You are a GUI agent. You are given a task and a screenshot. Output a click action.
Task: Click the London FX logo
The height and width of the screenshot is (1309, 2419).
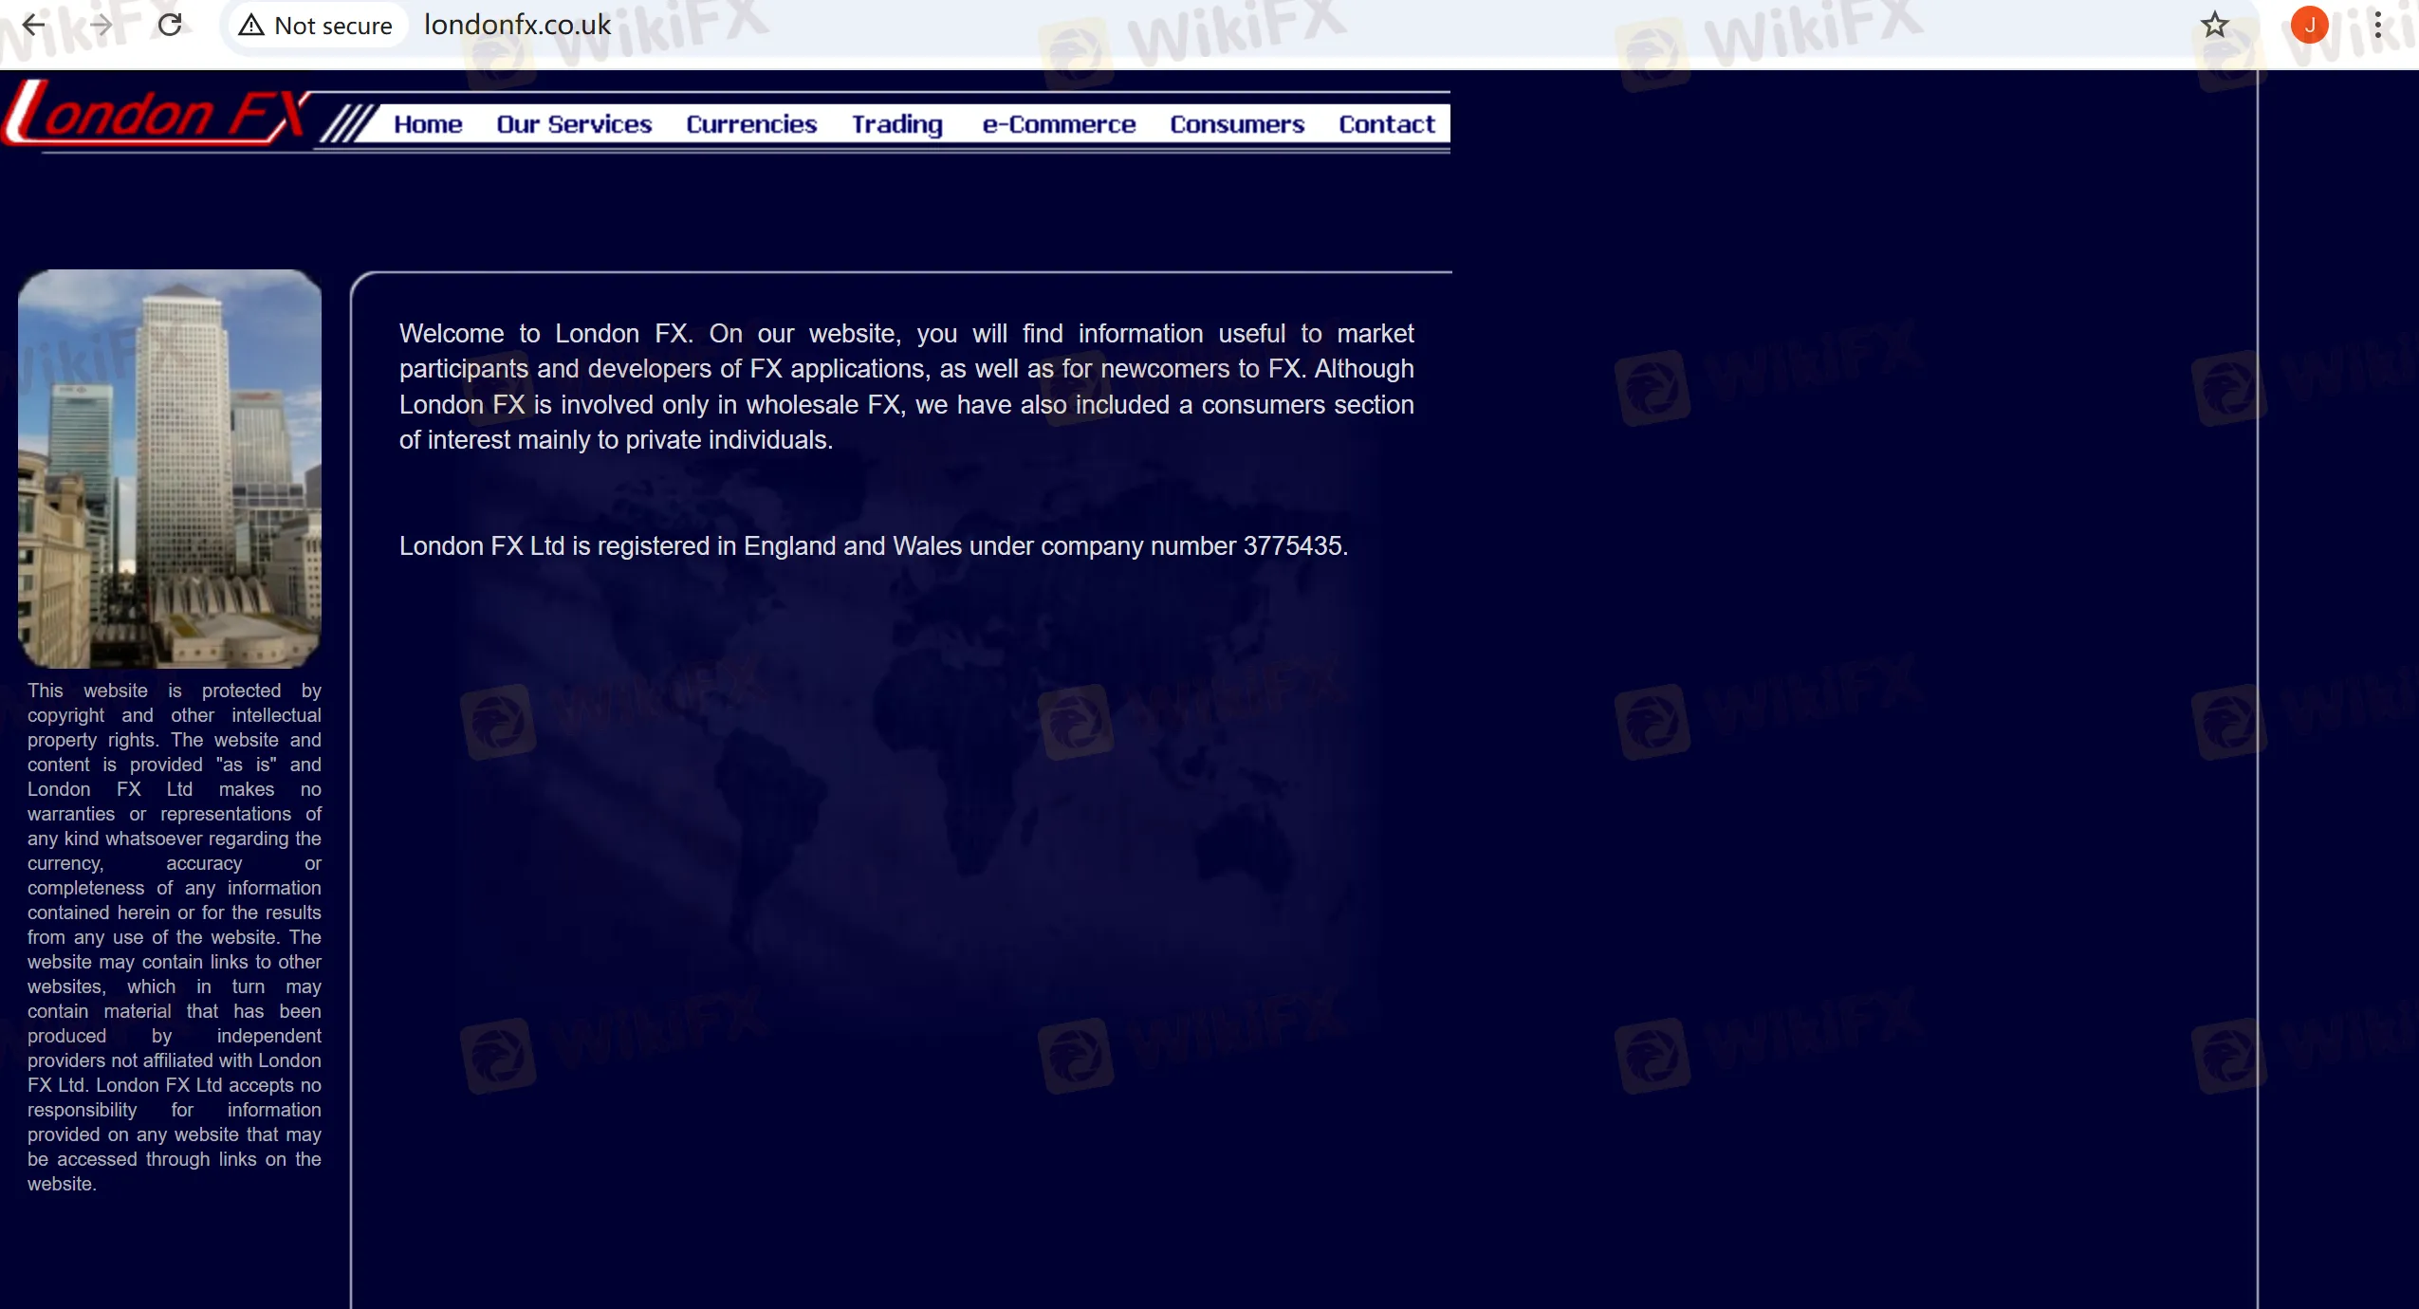tap(157, 114)
